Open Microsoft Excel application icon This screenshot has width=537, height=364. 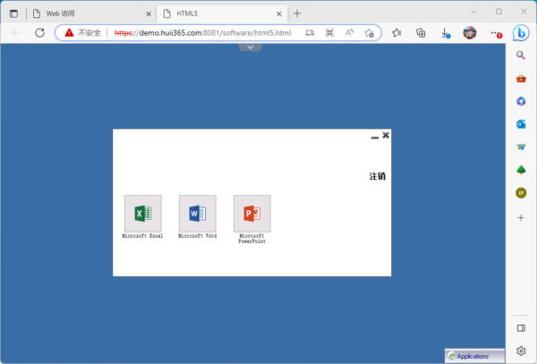pyautogui.click(x=142, y=214)
